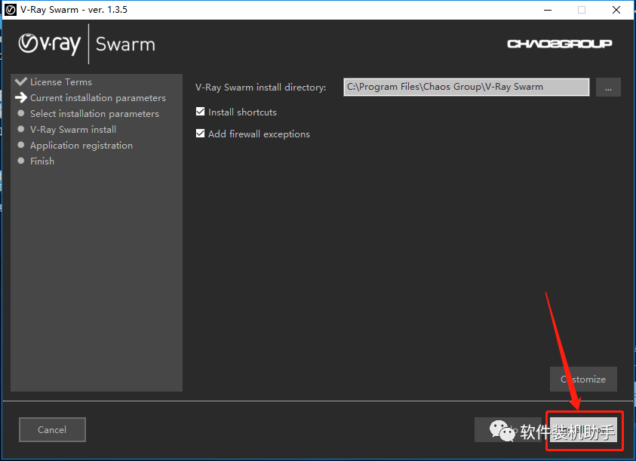This screenshot has height=461, width=636.
Task: Select the Finish step in sidebar
Action: 41,161
